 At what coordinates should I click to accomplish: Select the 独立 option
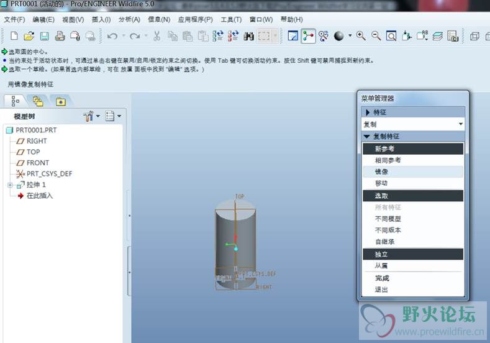click(413, 254)
